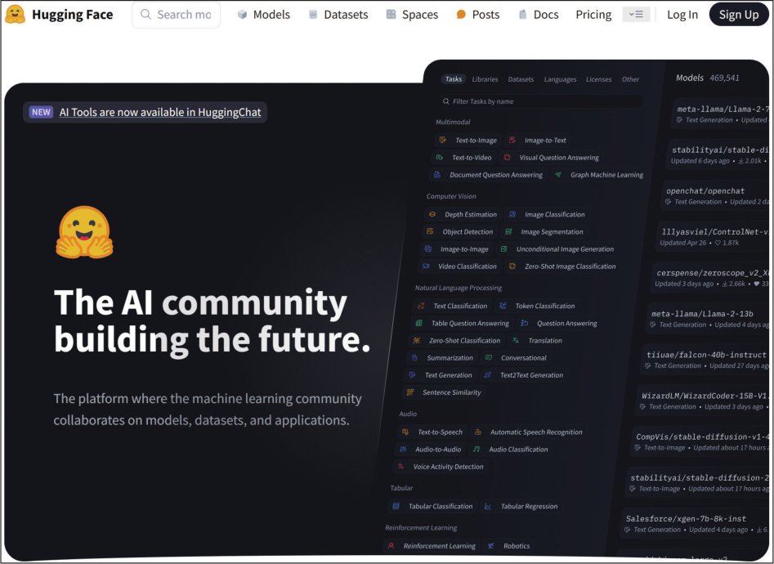Image resolution: width=774 pixels, height=564 pixels.
Task: Expand the header more-options menu
Action: pos(636,15)
